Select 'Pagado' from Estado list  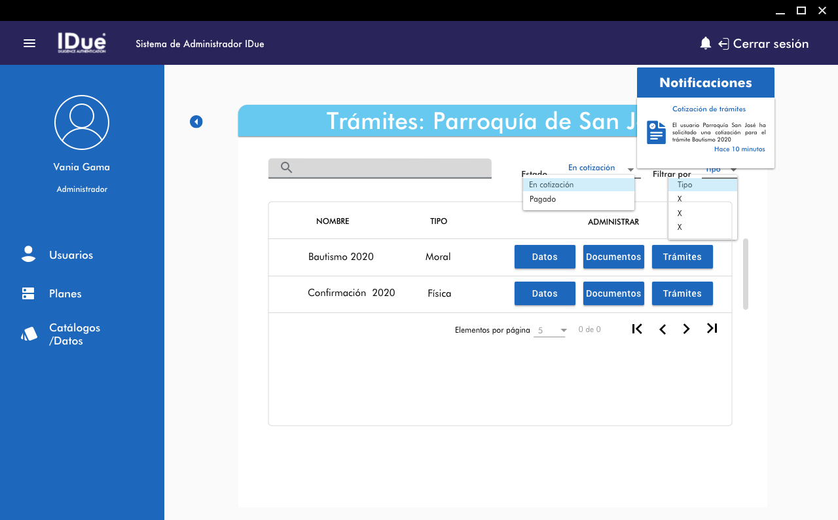pyautogui.click(x=543, y=199)
